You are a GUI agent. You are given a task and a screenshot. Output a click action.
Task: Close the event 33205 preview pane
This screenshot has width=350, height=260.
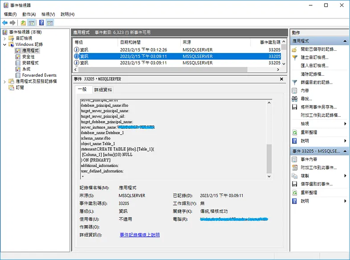(281, 79)
